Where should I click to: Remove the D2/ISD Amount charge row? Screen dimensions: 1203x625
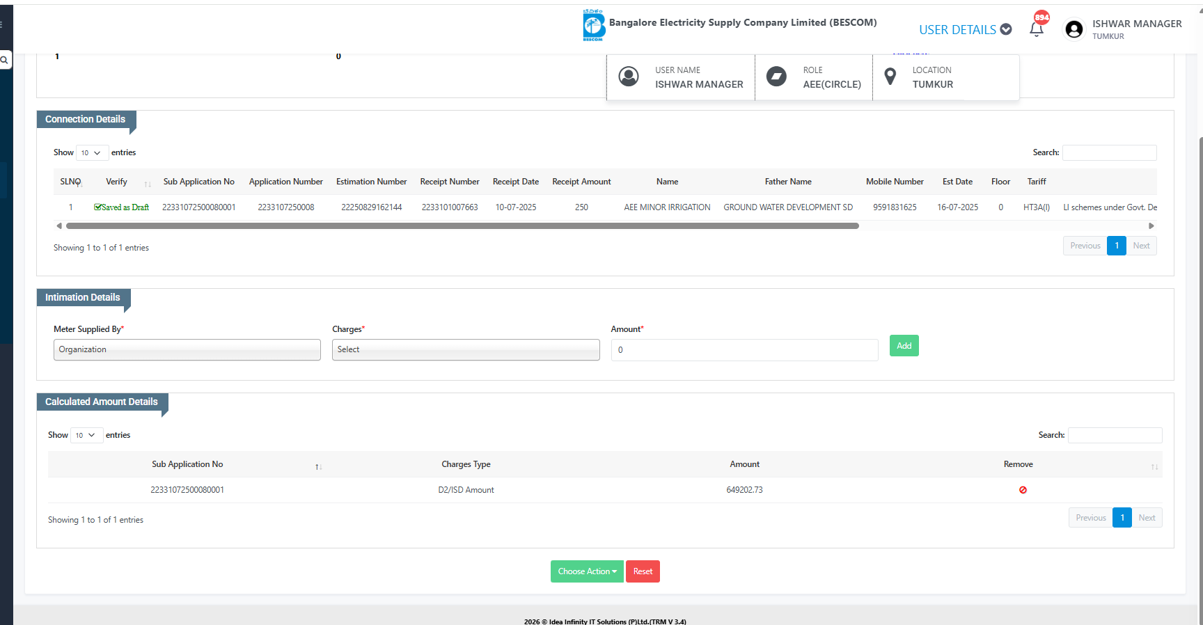click(x=1023, y=490)
